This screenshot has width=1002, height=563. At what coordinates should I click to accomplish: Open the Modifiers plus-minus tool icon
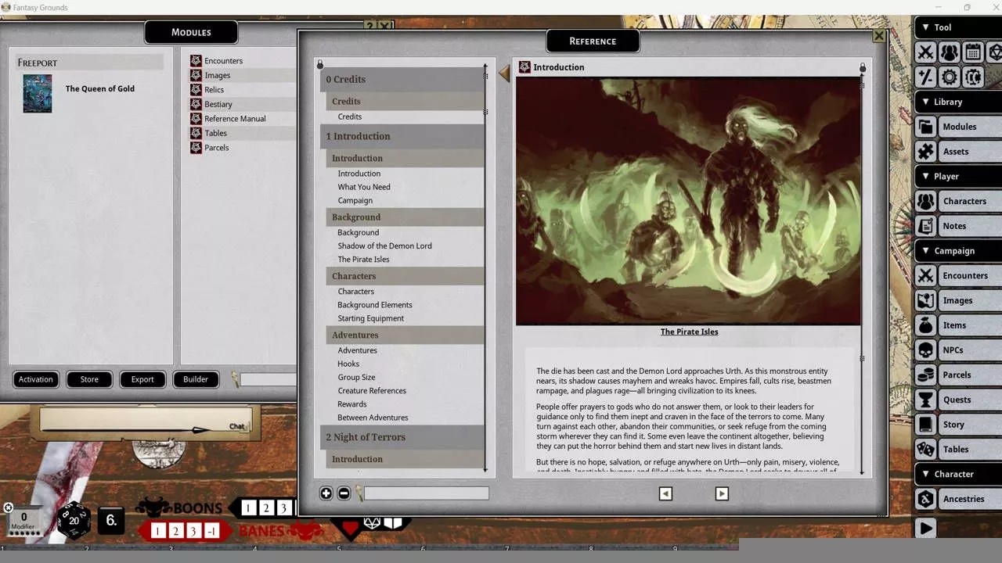coord(926,77)
